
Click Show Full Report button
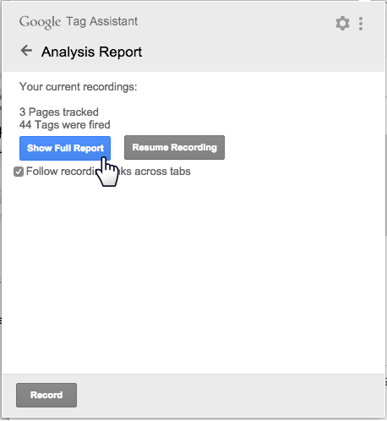pyautogui.click(x=65, y=148)
